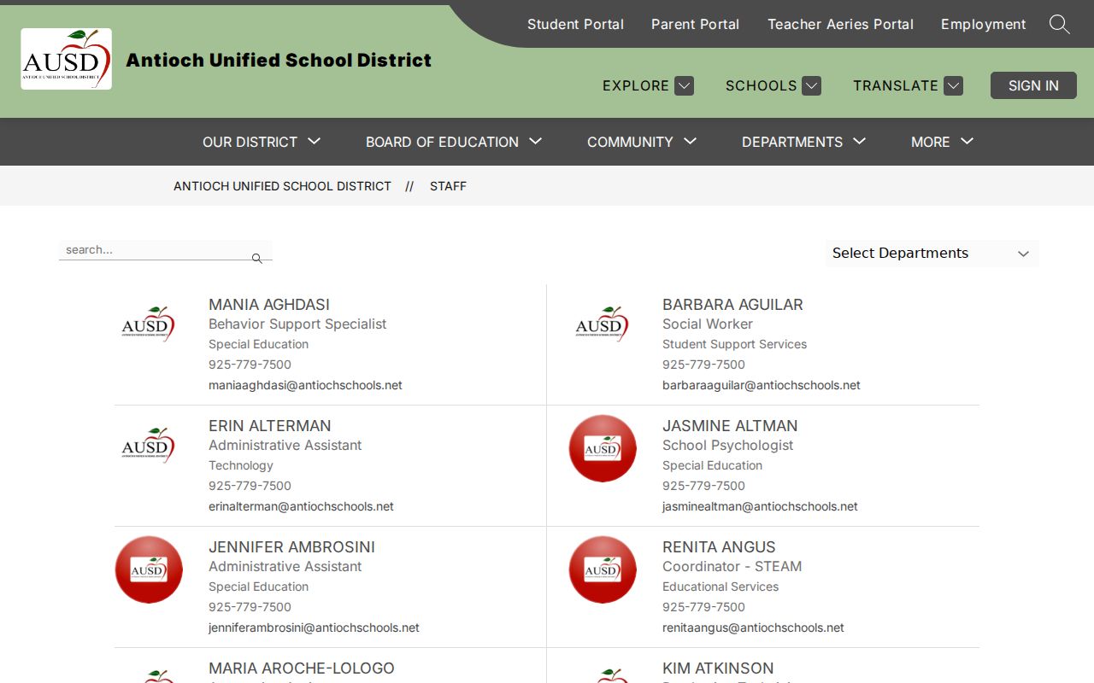Image resolution: width=1094 pixels, height=683 pixels.
Task: Click Renita Angus's red circular avatar
Action: coord(603,569)
